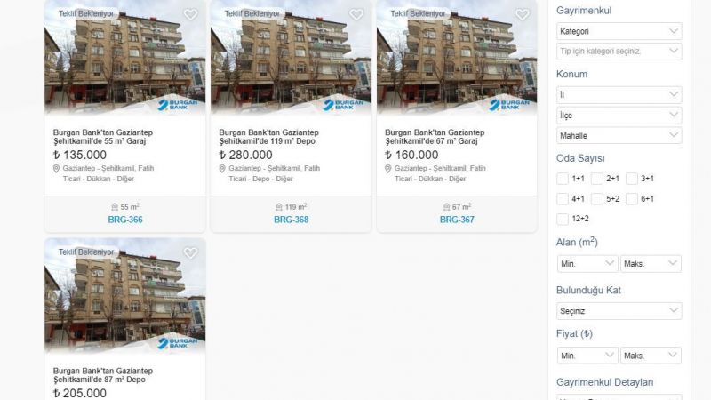
Task: Open Fiyat Maks. price selector
Action: point(651,356)
